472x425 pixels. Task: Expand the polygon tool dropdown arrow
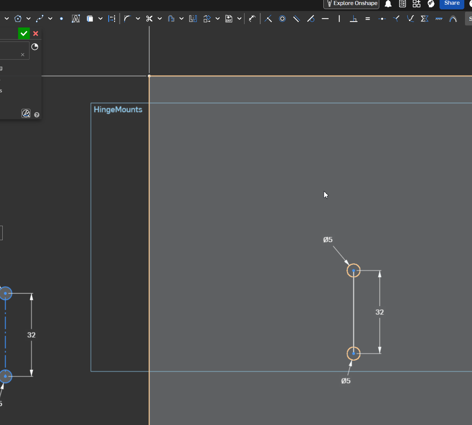click(x=28, y=19)
